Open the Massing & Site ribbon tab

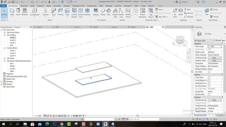click(78, 6)
